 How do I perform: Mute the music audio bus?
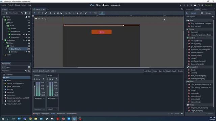click(50, 79)
